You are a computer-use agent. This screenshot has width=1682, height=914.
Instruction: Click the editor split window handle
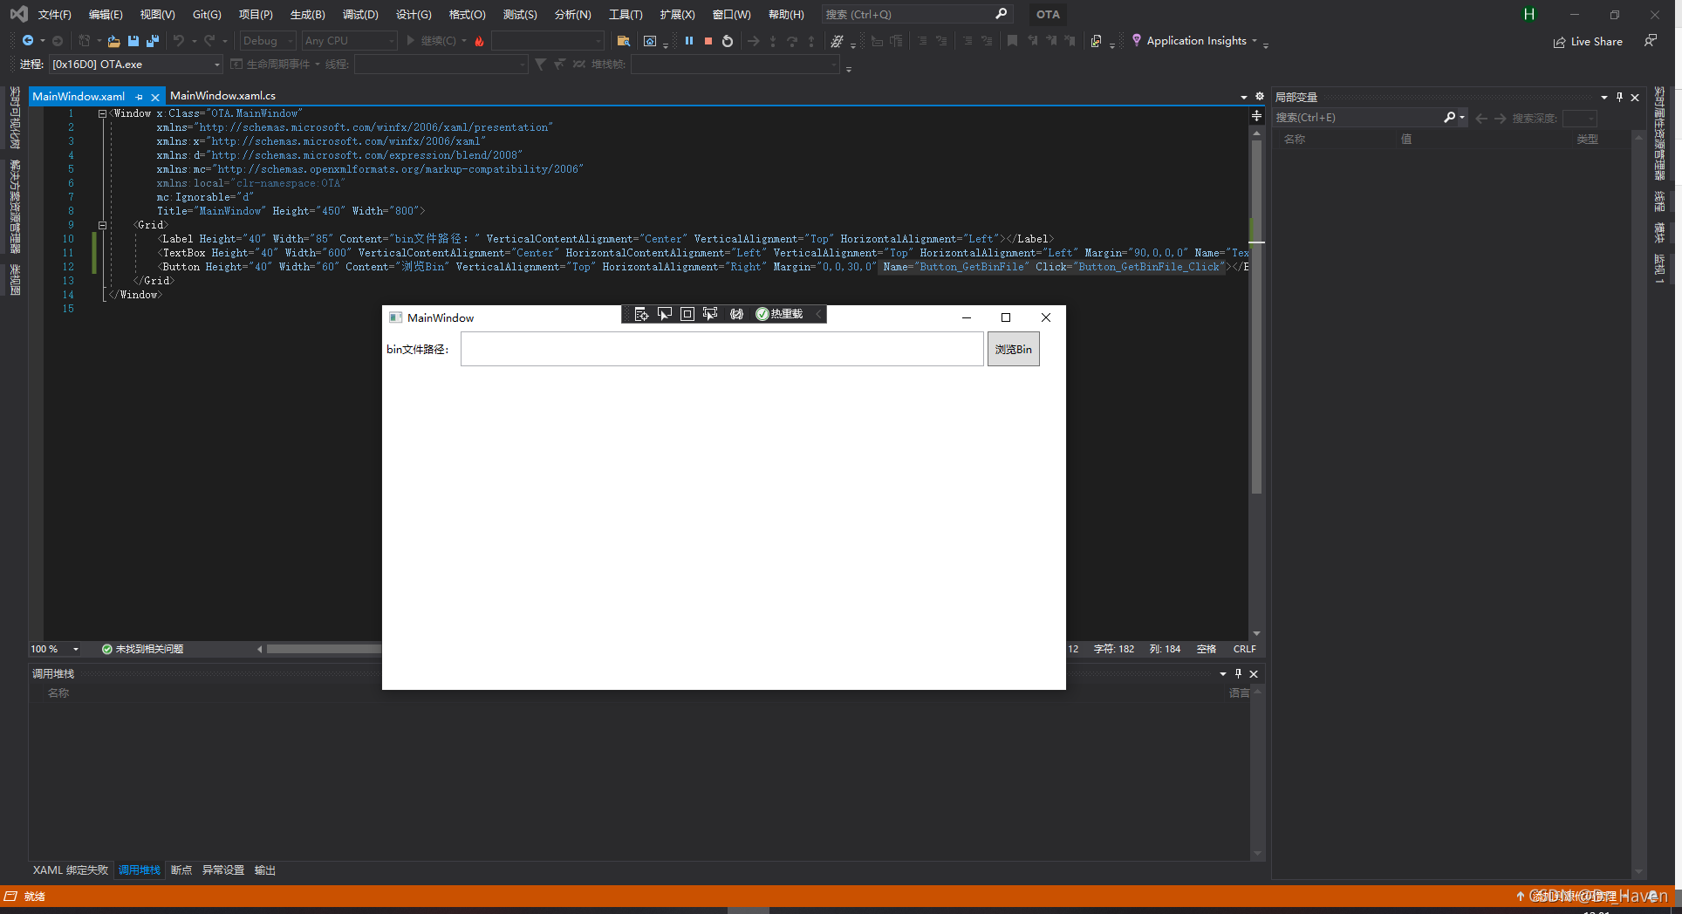point(1256,115)
